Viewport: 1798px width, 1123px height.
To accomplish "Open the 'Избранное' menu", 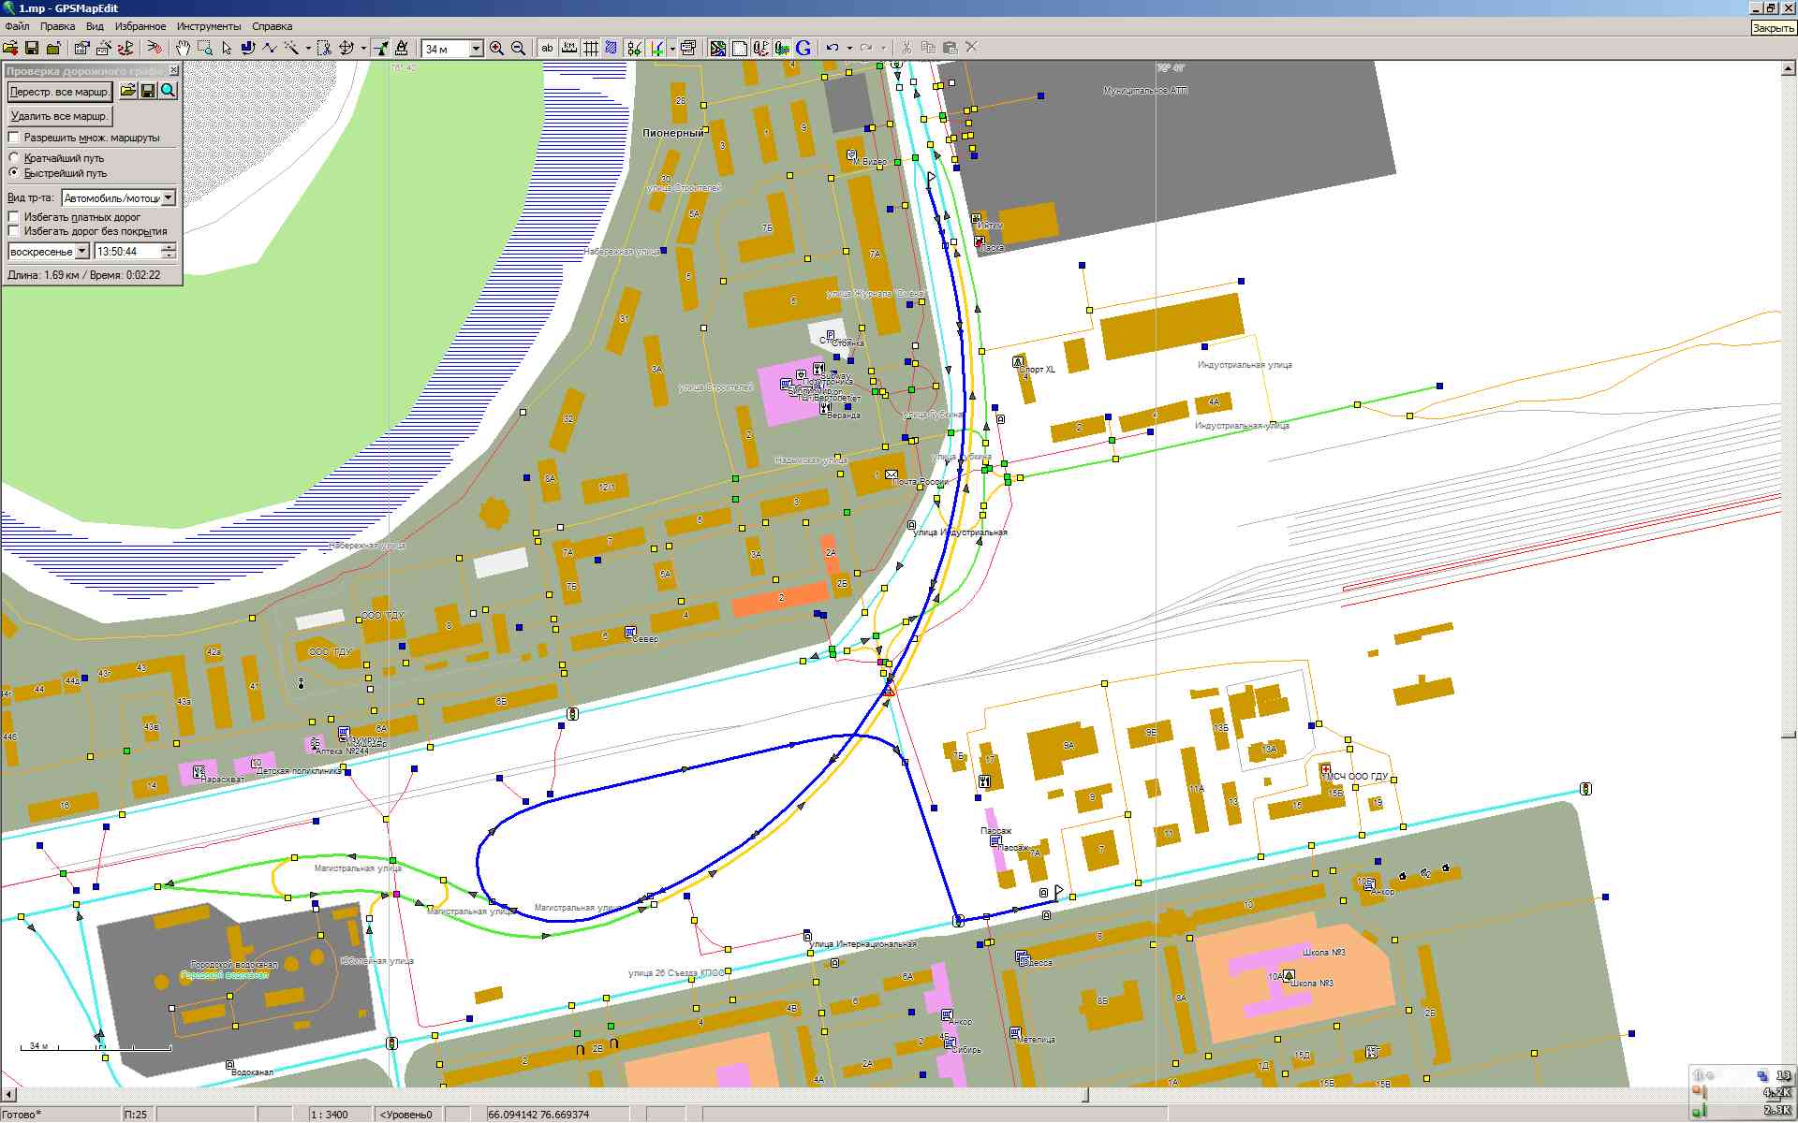I will (140, 26).
